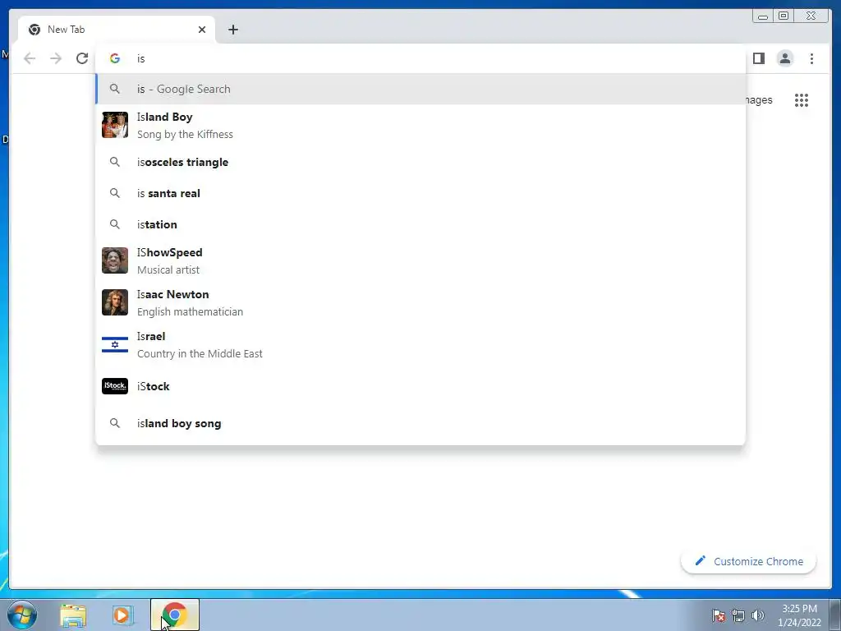The width and height of the screenshot is (841, 631).
Task: Click the browser back arrow button
Action: point(30,58)
